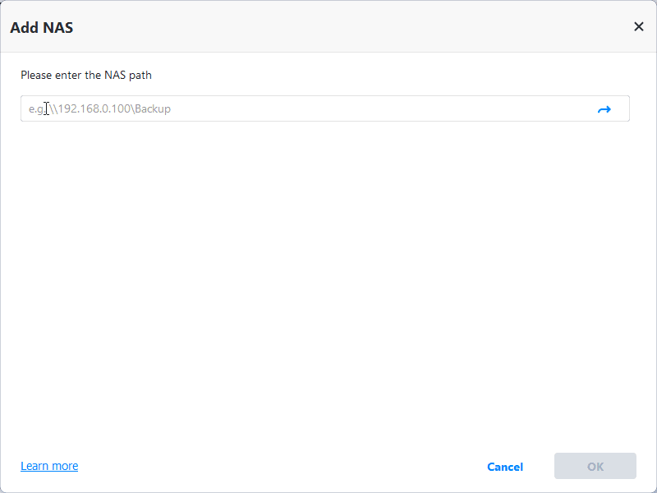The height and width of the screenshot is (493, 657).
Task: Select the curved arrow beside the path box
Action: click(x=604, y=109)
